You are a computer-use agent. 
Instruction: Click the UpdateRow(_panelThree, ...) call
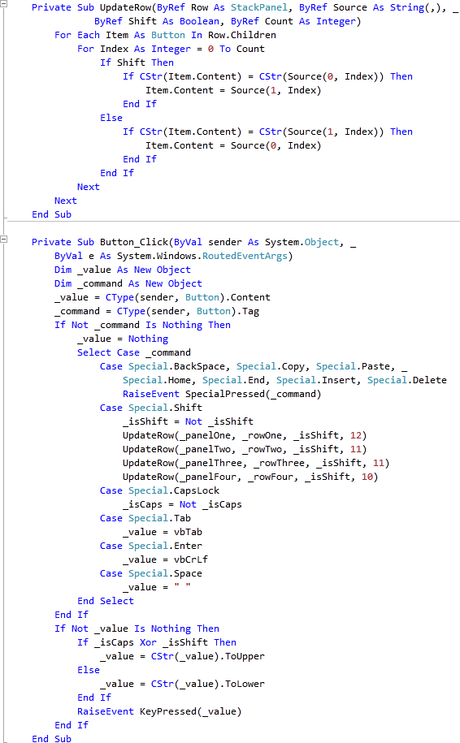tap(256, 463)
